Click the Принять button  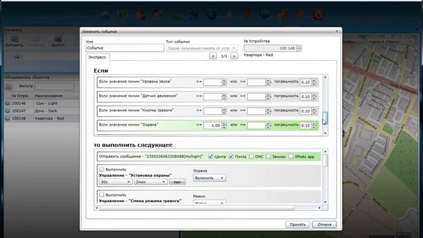pos(297,225)
